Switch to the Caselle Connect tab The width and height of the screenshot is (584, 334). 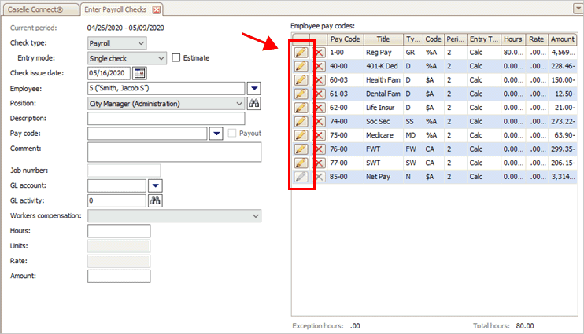(x=40, y=9)
